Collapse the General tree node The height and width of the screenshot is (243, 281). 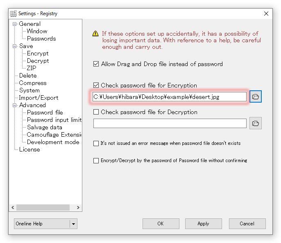tap(15, 24)
